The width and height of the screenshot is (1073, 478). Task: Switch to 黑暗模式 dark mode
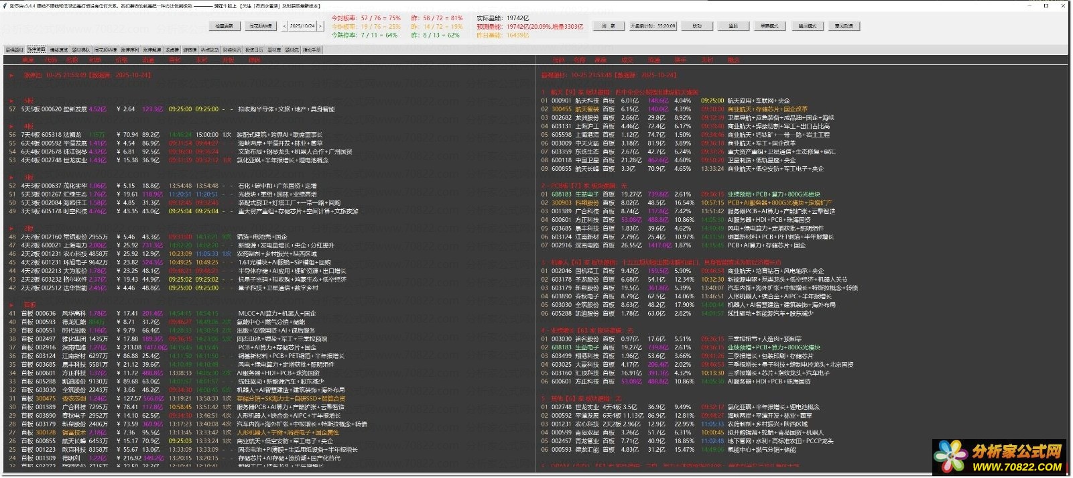click(769, 26)
